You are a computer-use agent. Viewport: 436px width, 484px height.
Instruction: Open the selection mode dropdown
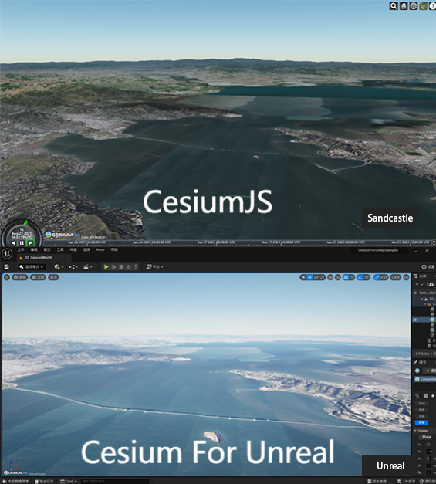pyautogui.click(x=32, y=266)
